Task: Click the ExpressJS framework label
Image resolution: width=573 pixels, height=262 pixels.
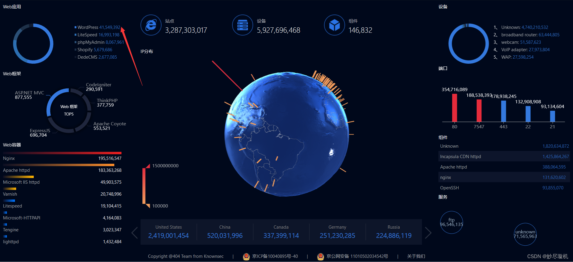Action: 40,131
